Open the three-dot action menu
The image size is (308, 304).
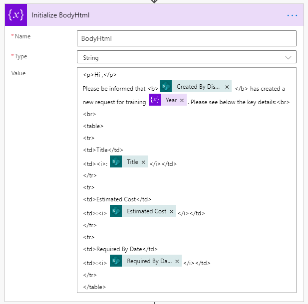292,15
